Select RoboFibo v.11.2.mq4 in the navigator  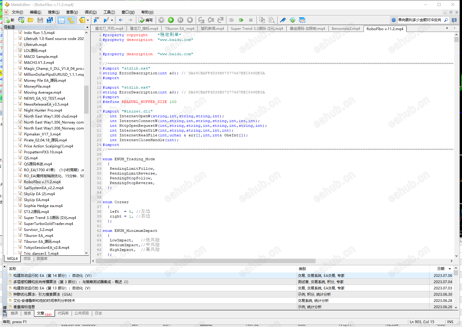(x=42, y=182)
